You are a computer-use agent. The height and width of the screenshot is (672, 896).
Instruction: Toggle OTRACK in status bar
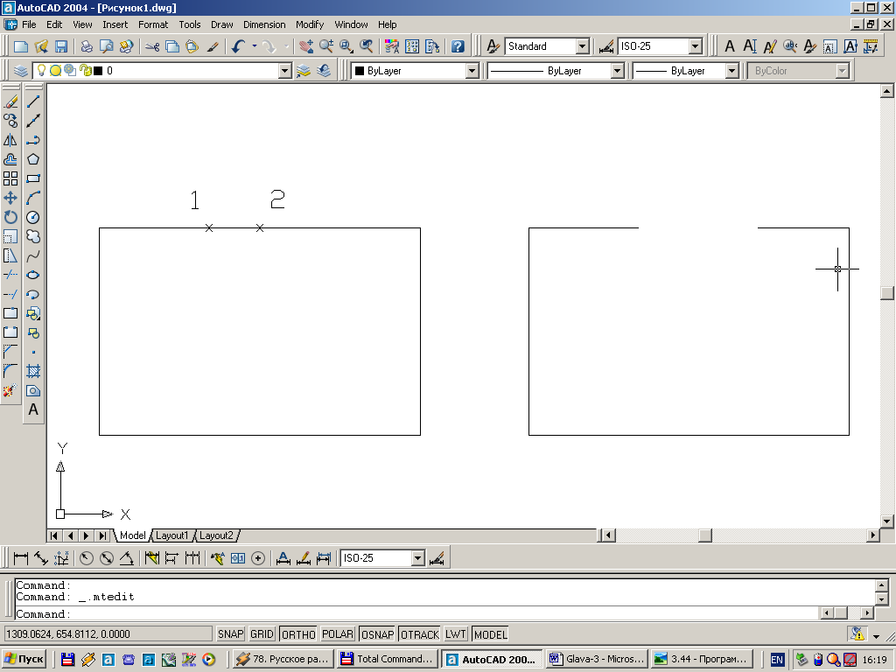click(x=419, y=634)
